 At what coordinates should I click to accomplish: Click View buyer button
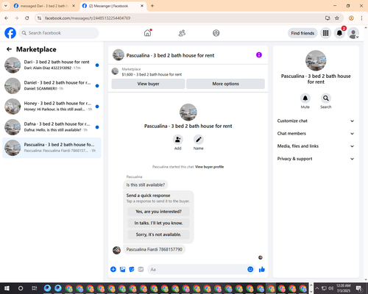pos(148,84)
